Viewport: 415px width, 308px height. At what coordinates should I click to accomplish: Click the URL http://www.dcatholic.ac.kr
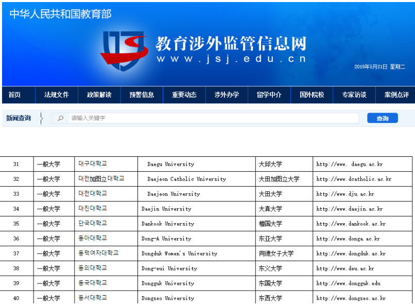click(354, 179)
